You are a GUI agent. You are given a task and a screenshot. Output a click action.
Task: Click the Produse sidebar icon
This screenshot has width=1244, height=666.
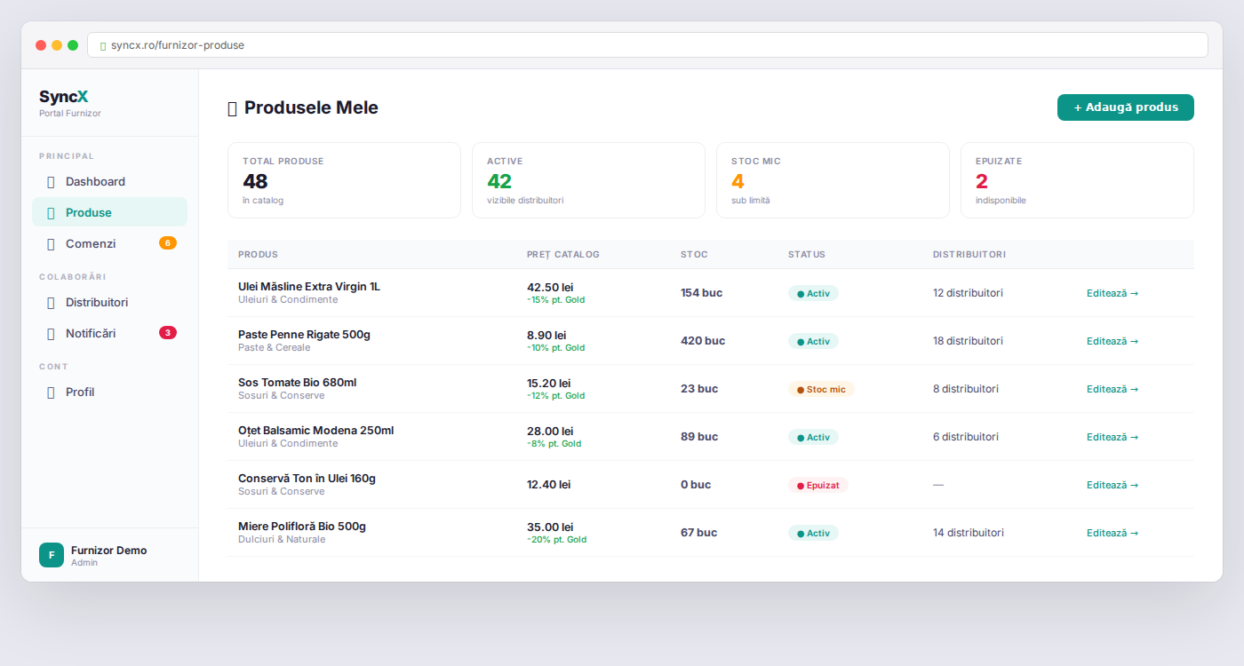51,213
